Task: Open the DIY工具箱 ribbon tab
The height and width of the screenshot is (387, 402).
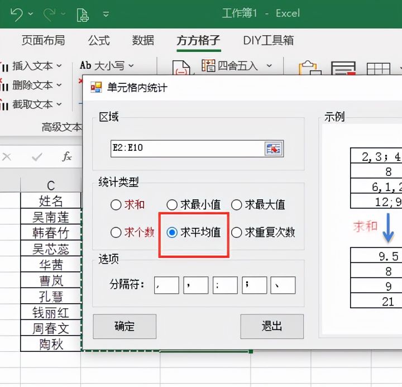Action: [x=268, y=40]
